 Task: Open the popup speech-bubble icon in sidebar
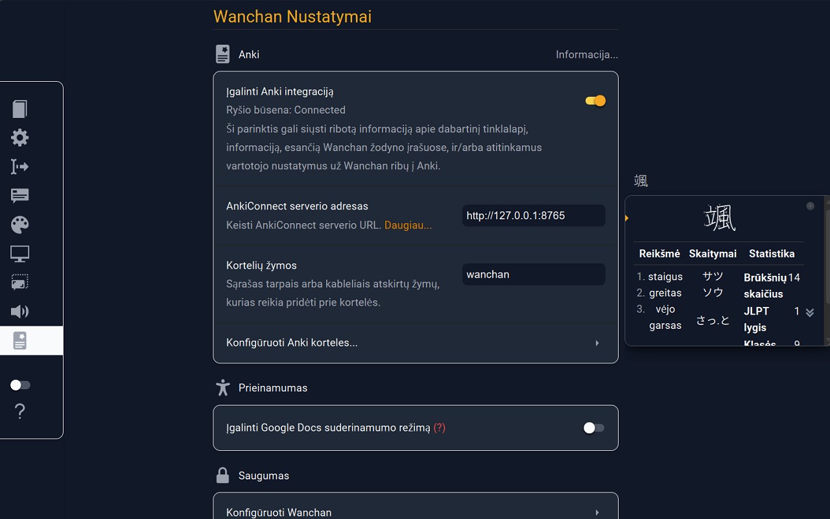pyautogui.click(x=20, y=195)
